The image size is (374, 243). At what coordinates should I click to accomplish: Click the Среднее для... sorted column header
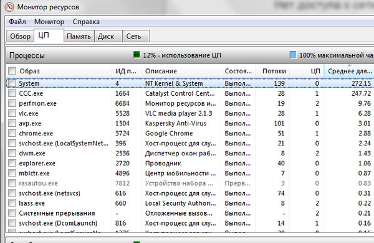click(348, 71)
